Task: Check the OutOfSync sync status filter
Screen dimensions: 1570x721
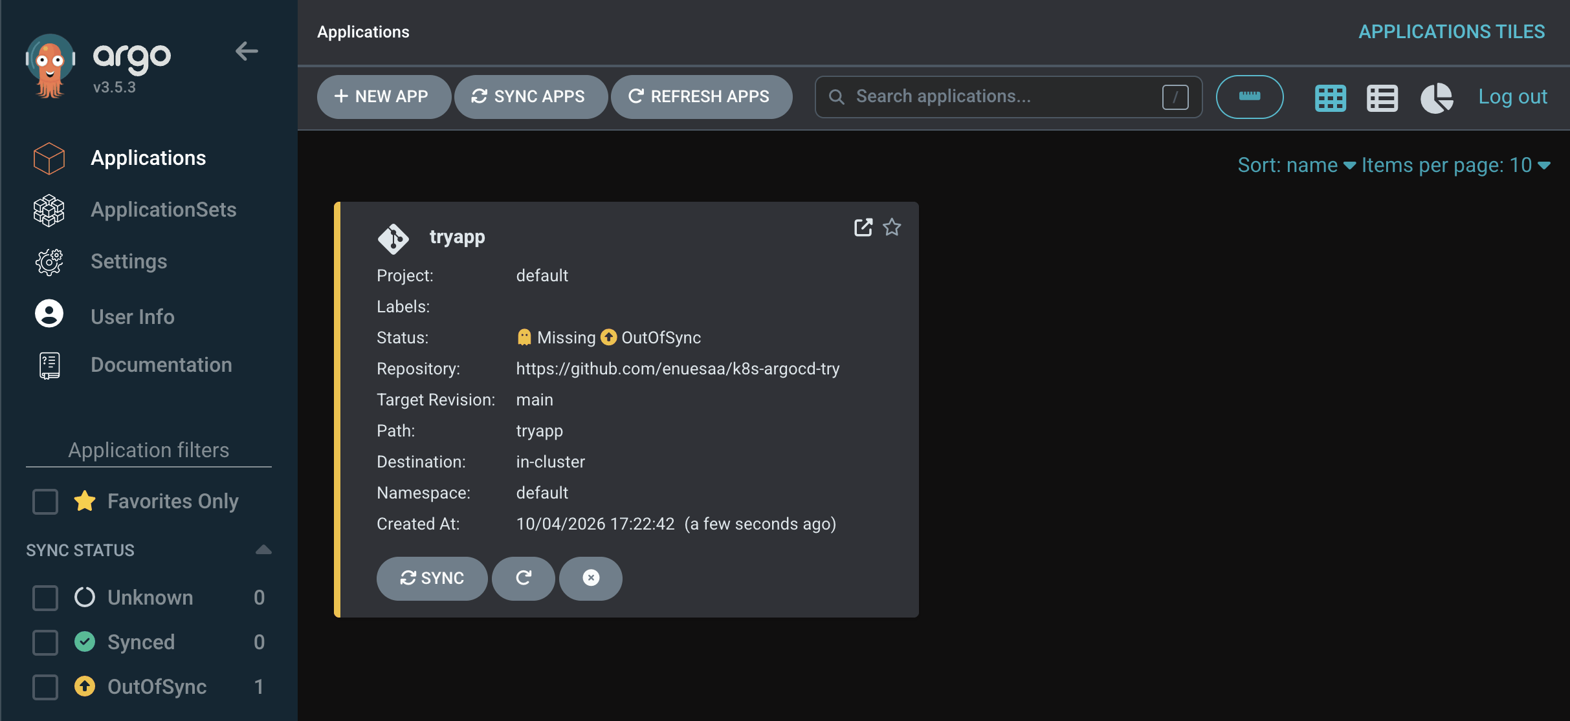Action: pos(45,687)
